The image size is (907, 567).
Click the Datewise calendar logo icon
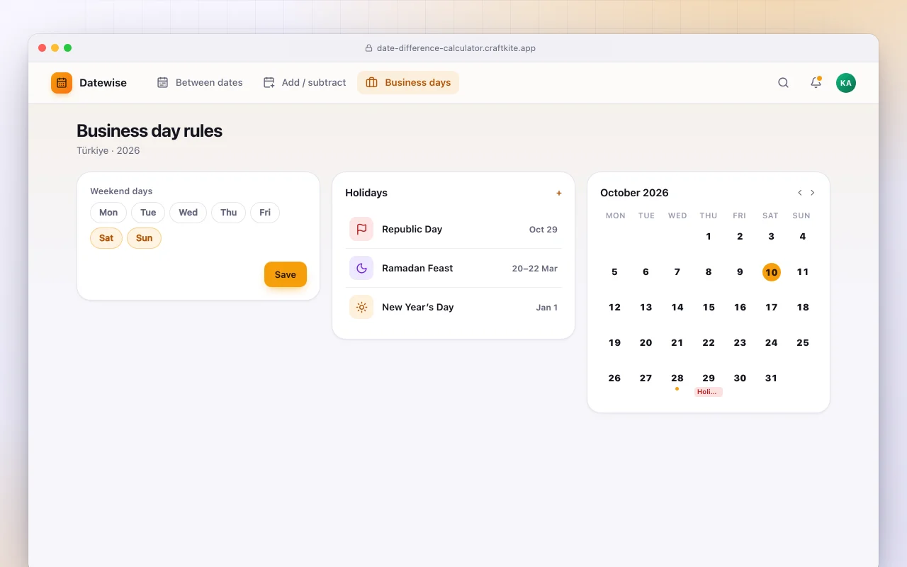pos(62,83)
